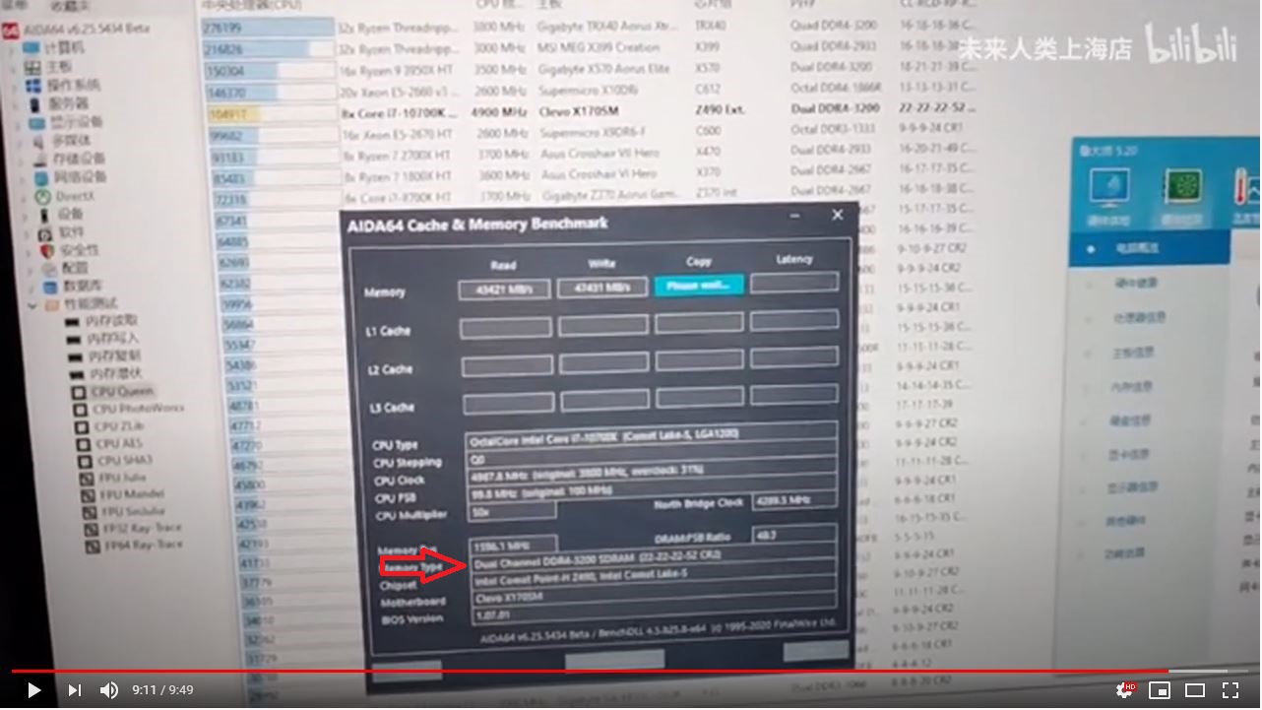This screenshot has width=1262, height=710.
Task: Select 硬盘信息 in 鲁大师 sidebar
Action: 1130,420
